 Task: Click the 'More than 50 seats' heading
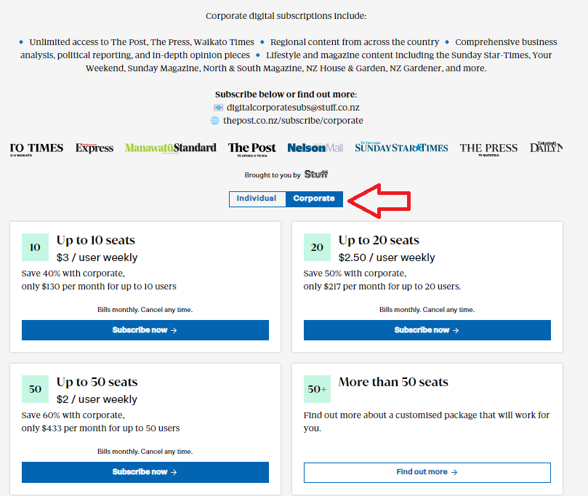click(x=393, y=382)
